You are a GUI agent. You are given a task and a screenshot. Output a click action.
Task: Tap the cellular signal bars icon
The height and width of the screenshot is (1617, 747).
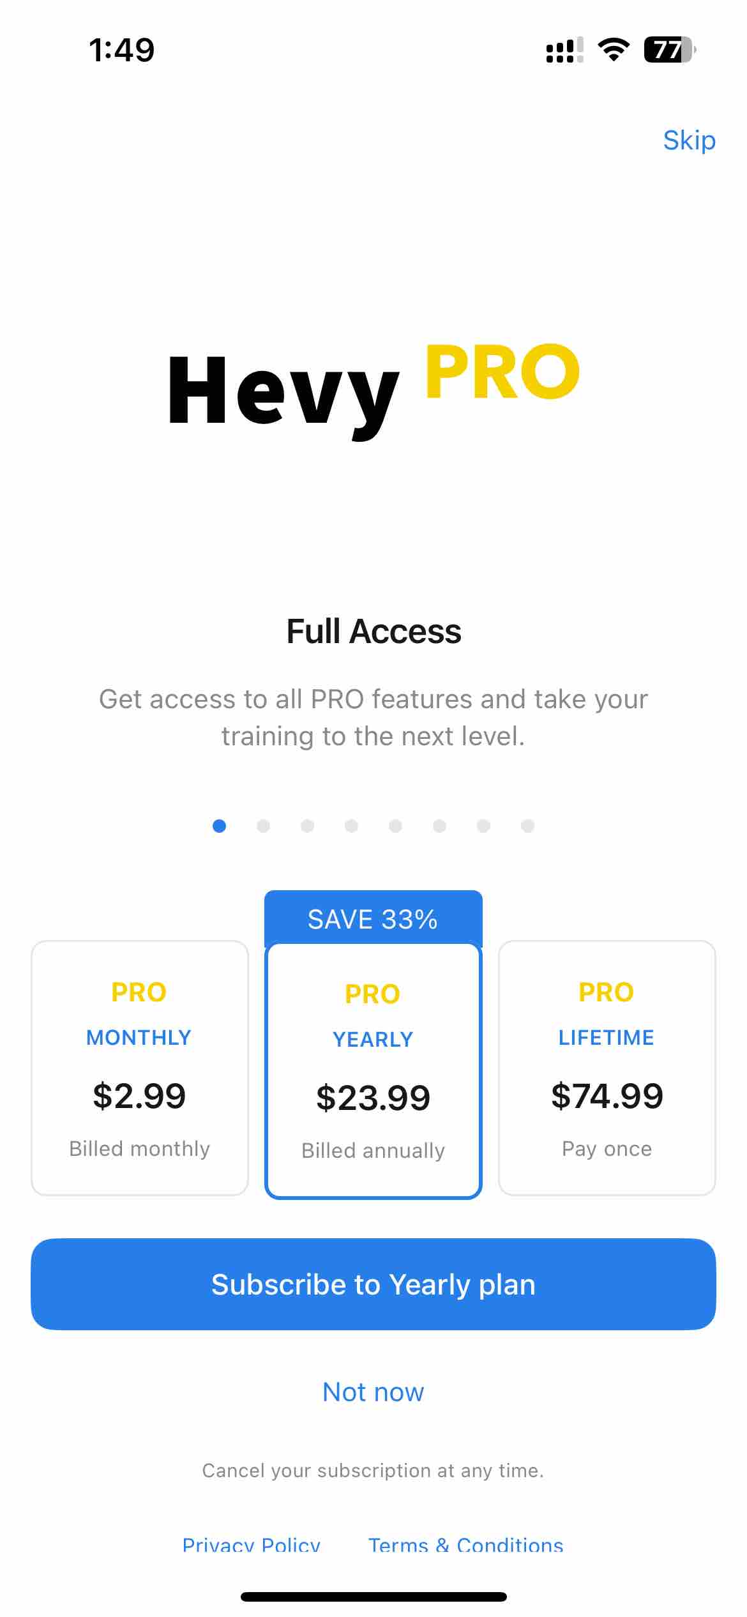coord(564,50)
